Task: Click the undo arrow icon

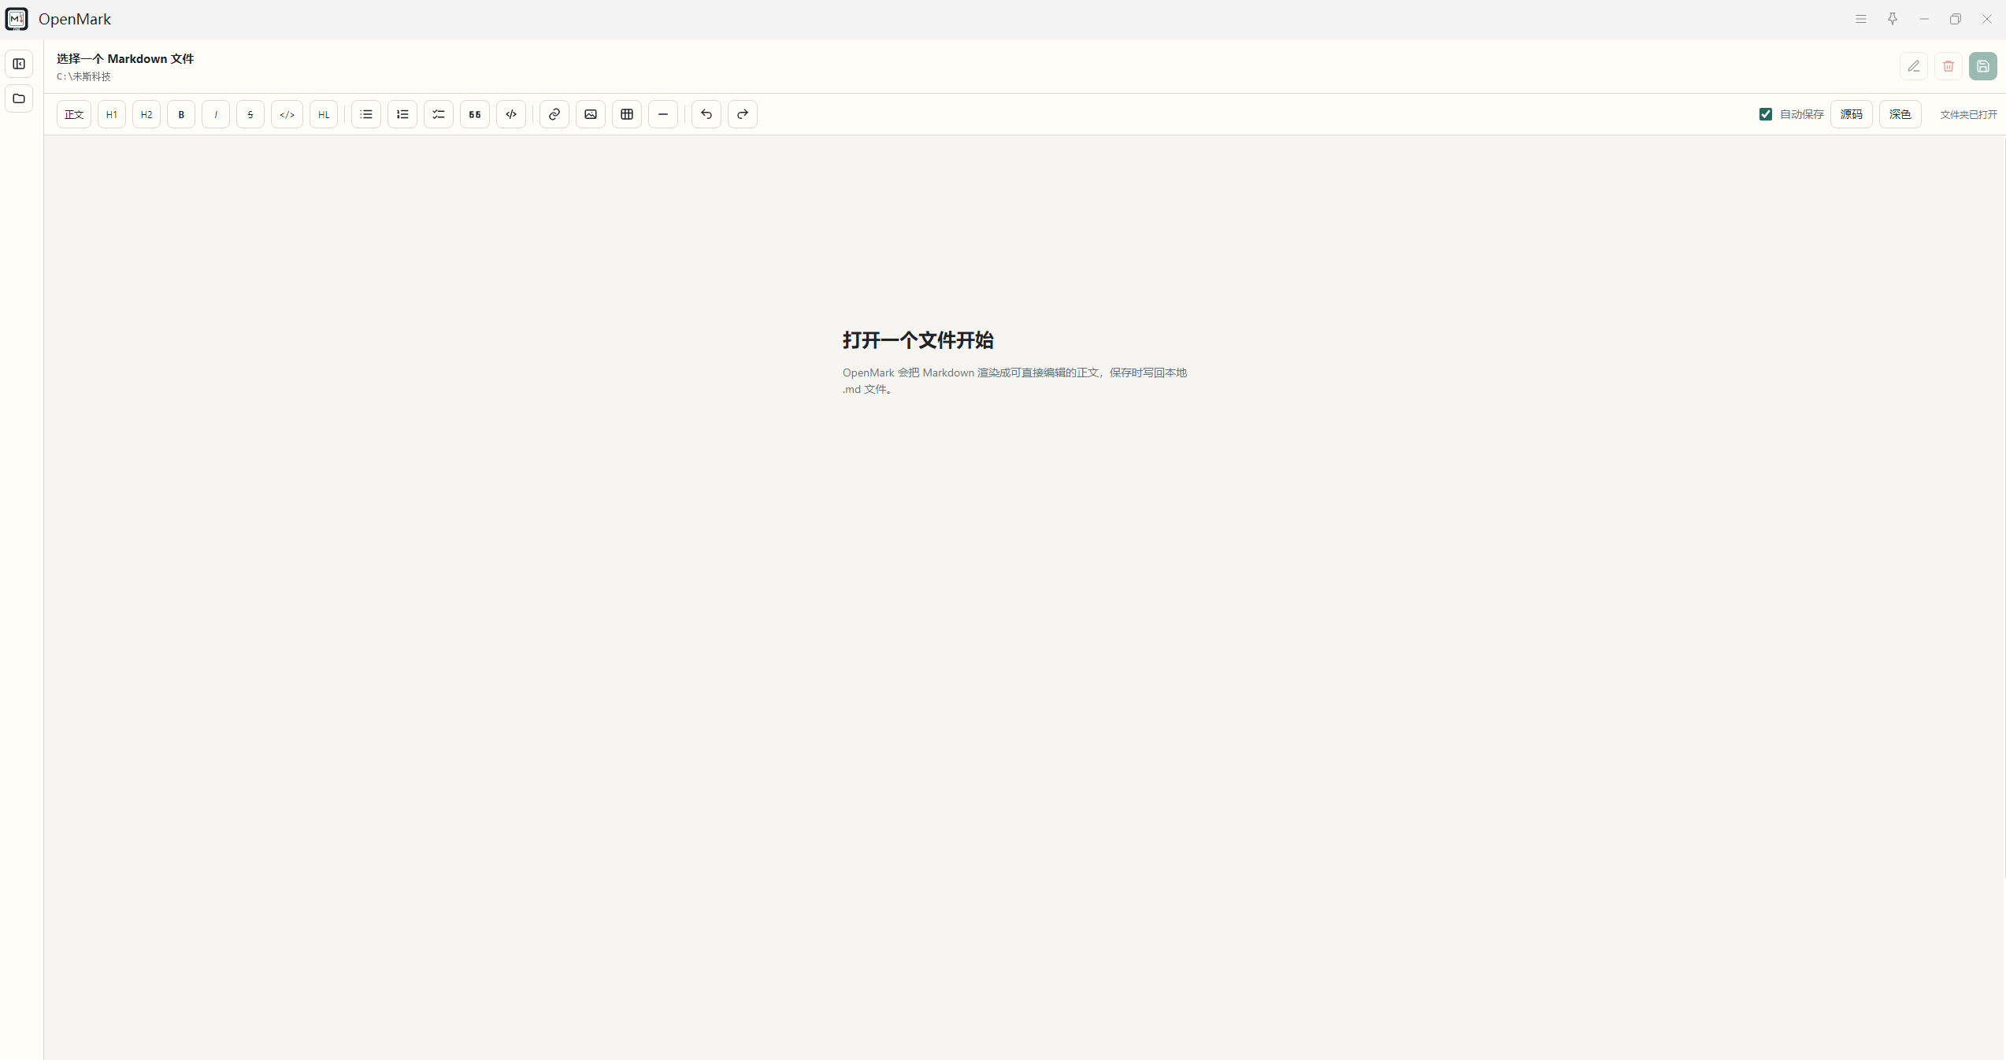Action: (706, 114)
